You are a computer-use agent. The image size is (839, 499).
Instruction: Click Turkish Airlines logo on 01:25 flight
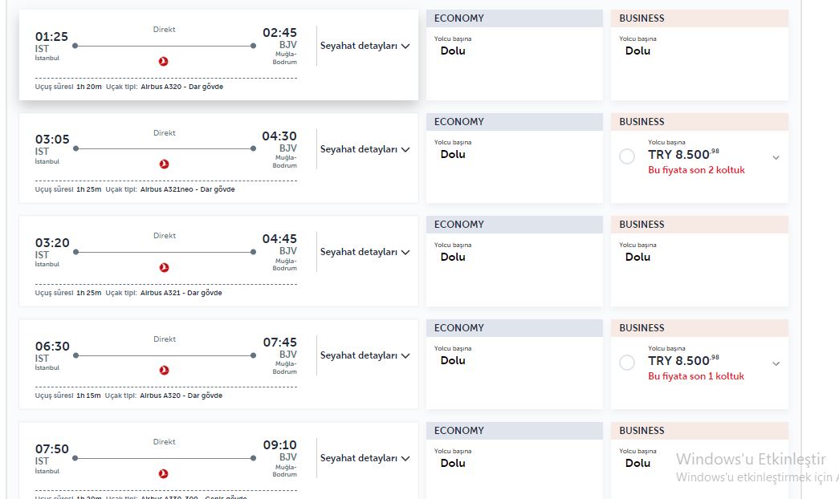(x=165, y=61)
